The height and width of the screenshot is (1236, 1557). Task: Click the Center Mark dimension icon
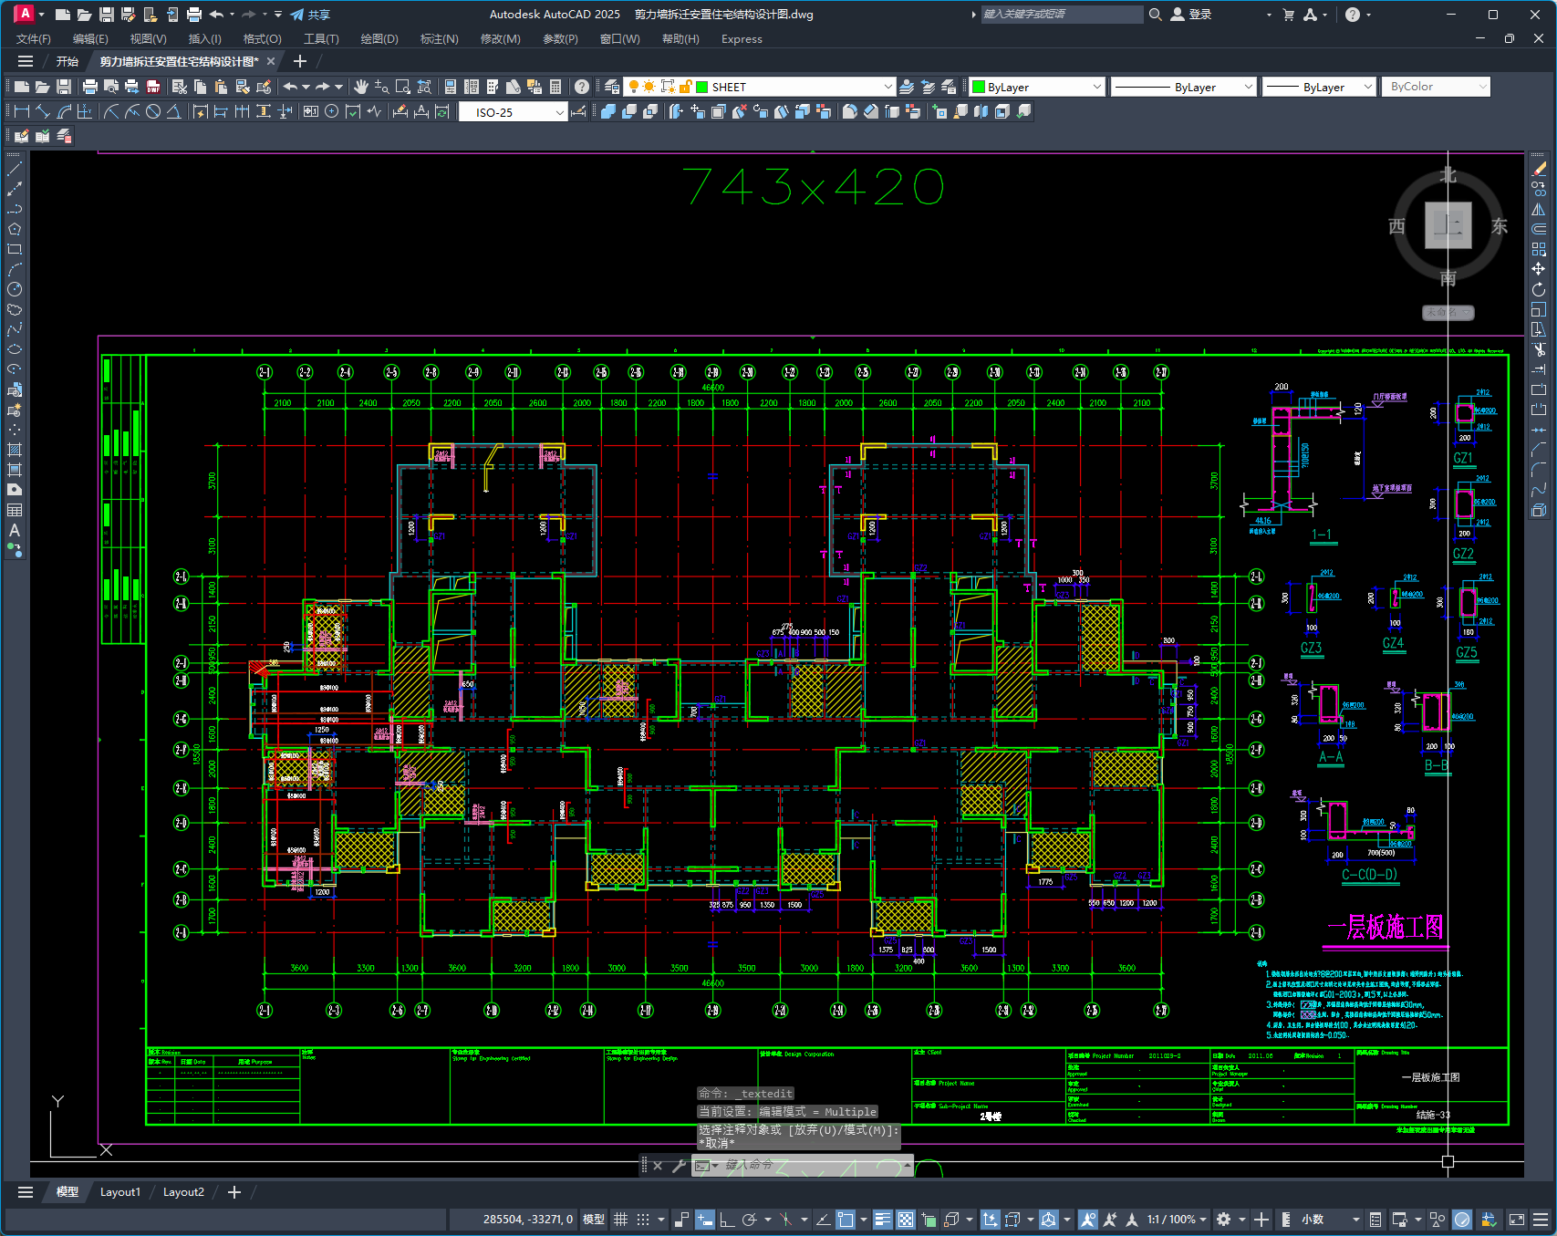tap(332, 111)
